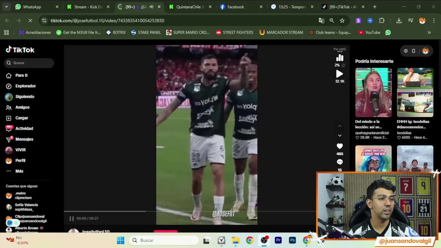Click the phone app icon in top bar
The image size is (441, 248).
click(413, 51)
